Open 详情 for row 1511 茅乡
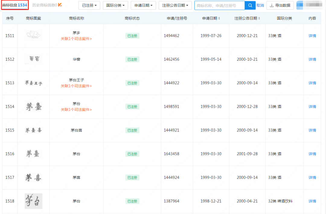The height and width of the screenshot is (214, 326). pos(312,36)
